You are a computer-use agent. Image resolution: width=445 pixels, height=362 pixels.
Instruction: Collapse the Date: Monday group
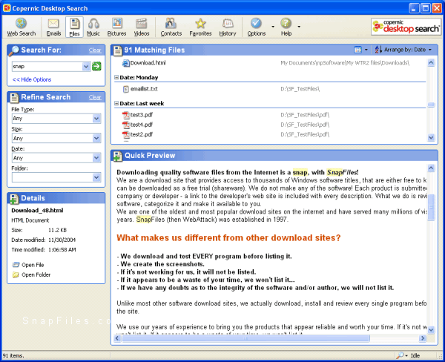point(116,77)
